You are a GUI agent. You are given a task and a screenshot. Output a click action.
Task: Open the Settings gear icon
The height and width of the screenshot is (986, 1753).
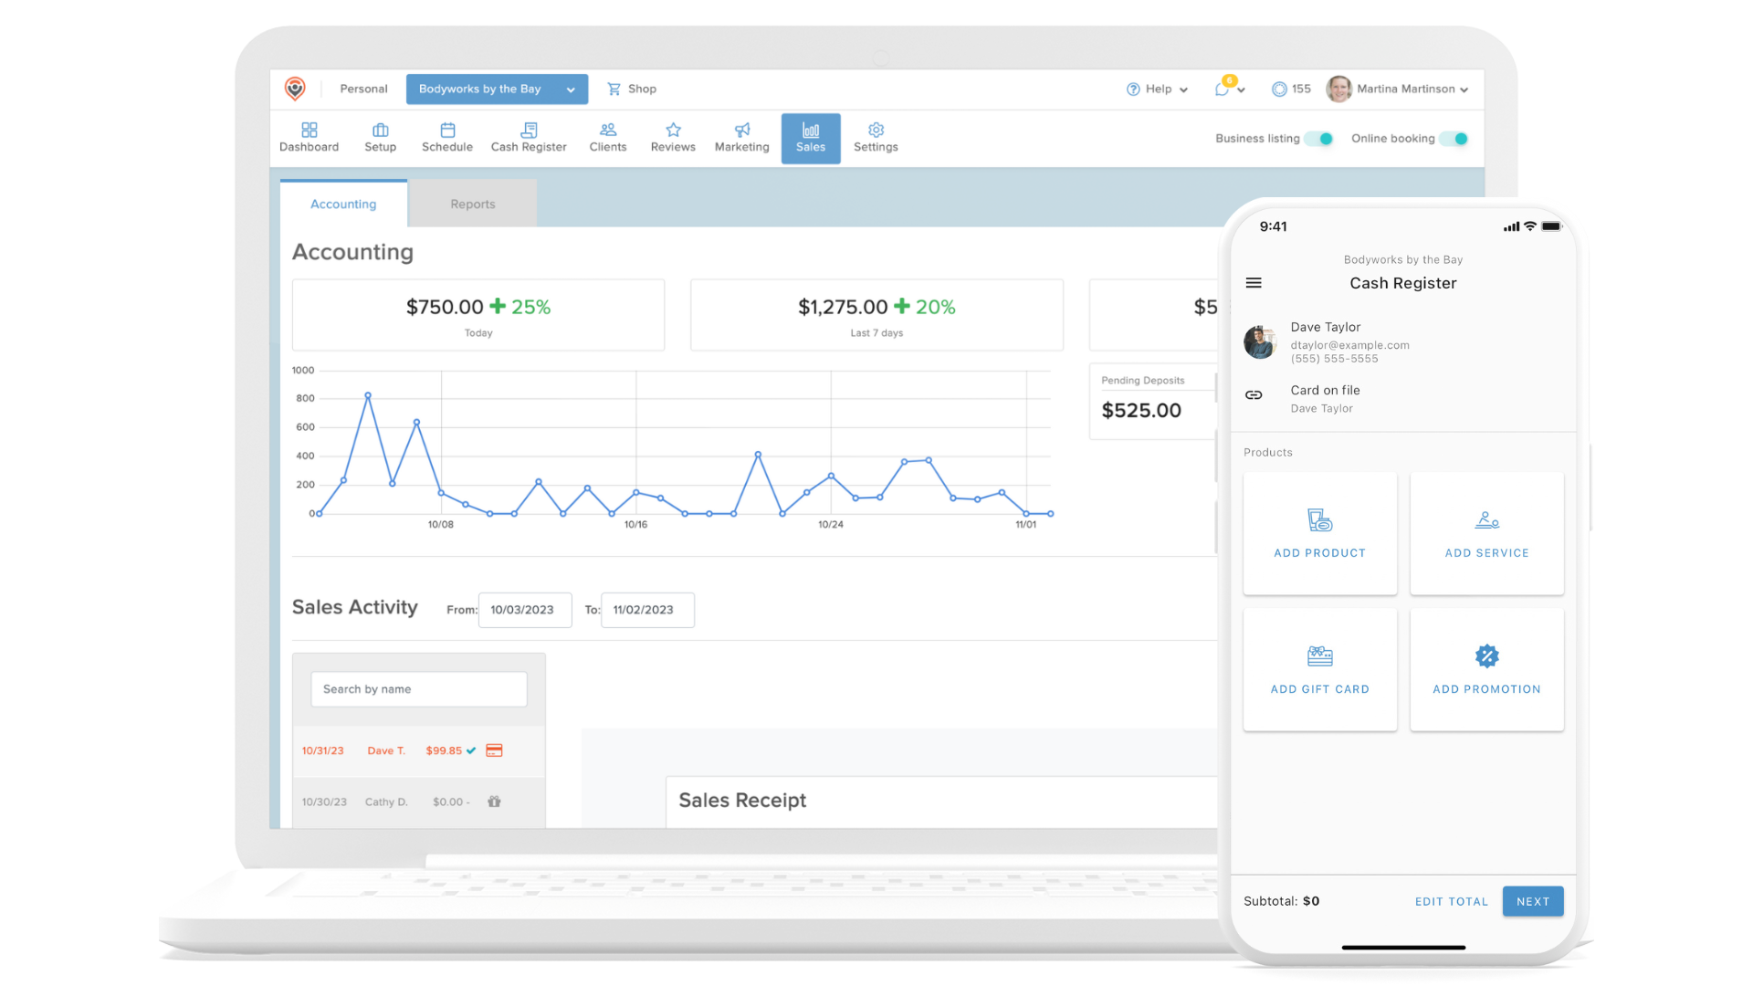pyautogui.click(x=876, y=131)
